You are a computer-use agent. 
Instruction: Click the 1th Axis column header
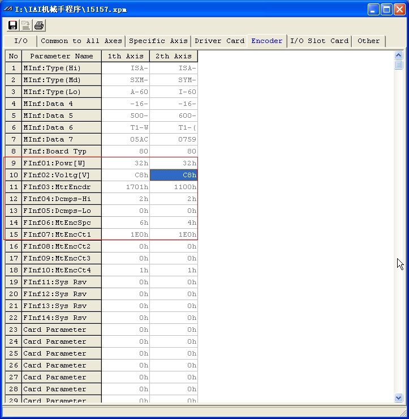tap(126, 56)
